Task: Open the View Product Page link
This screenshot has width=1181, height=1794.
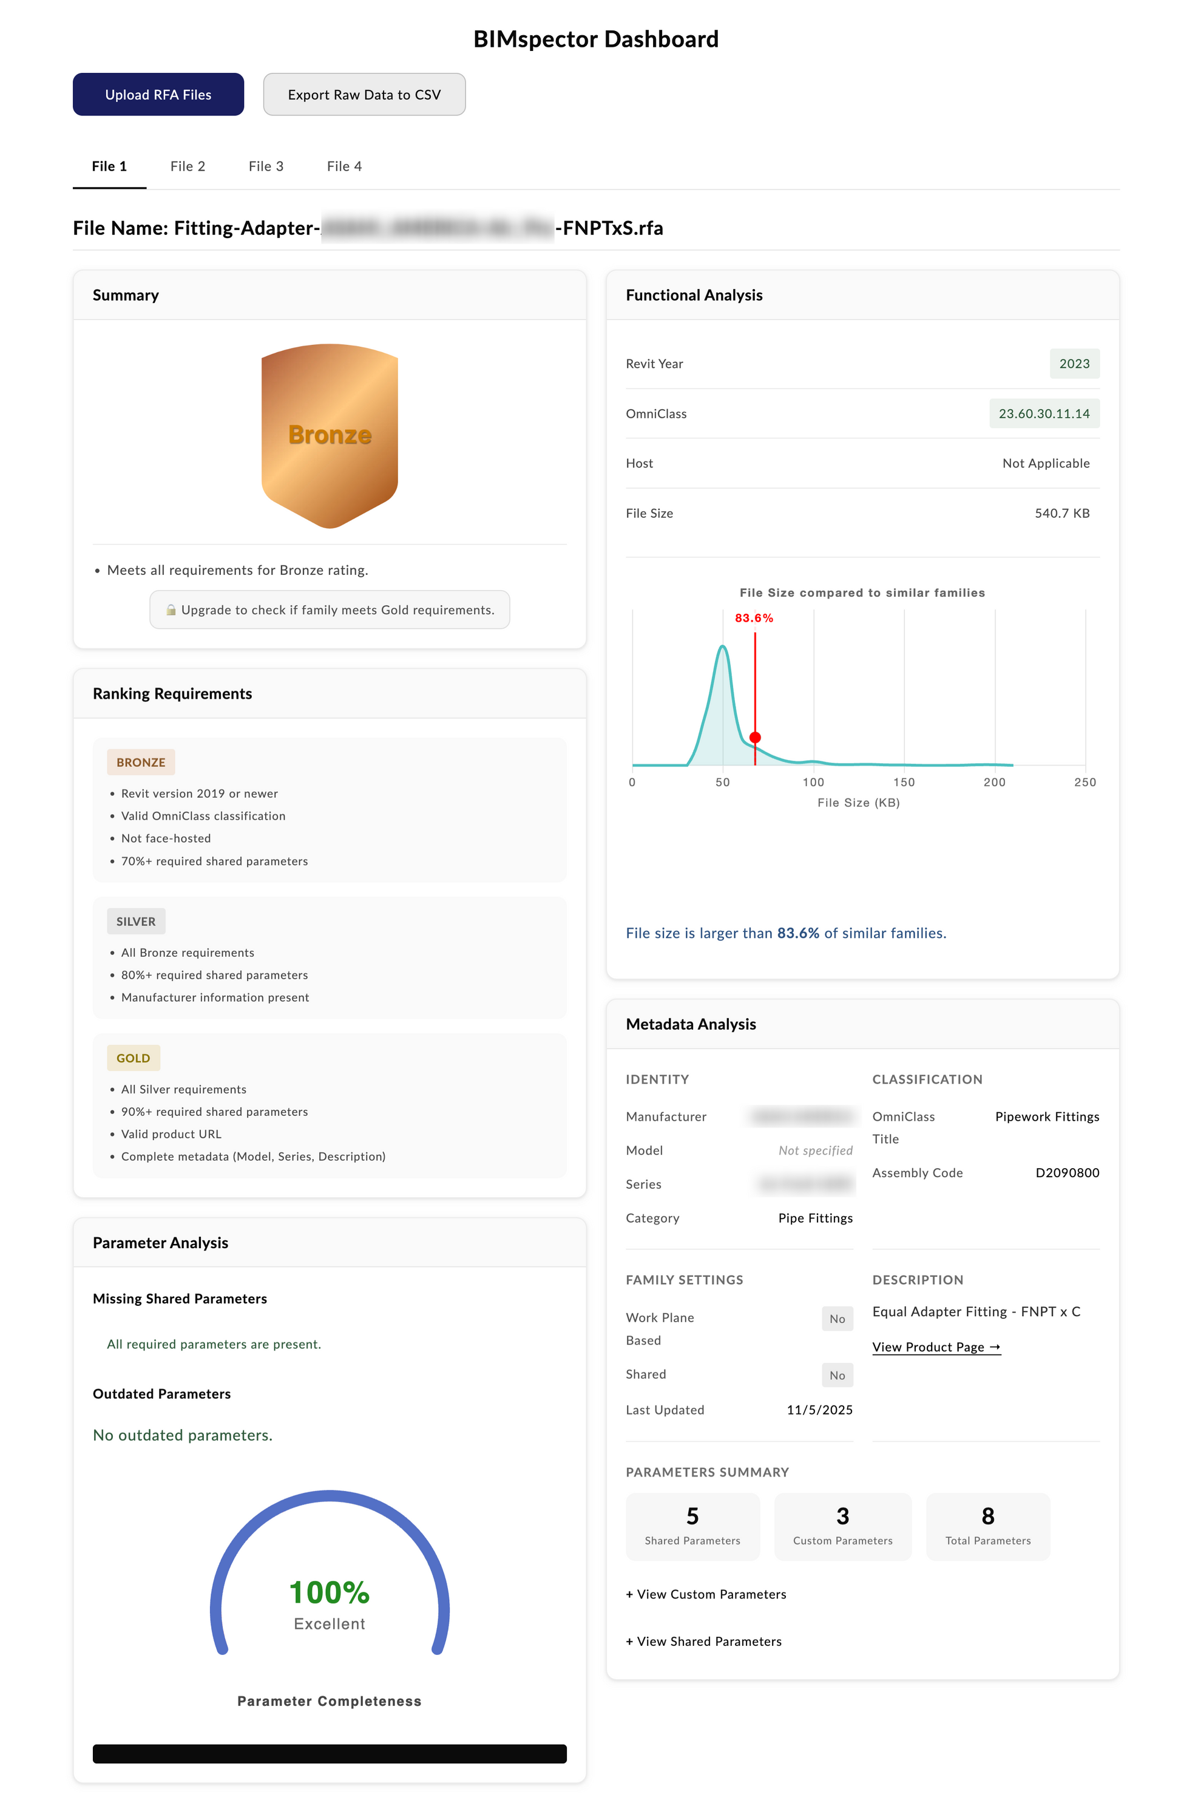Action: coord(936,1347)
